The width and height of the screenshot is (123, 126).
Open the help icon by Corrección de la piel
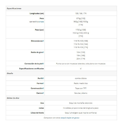[43, 64]
